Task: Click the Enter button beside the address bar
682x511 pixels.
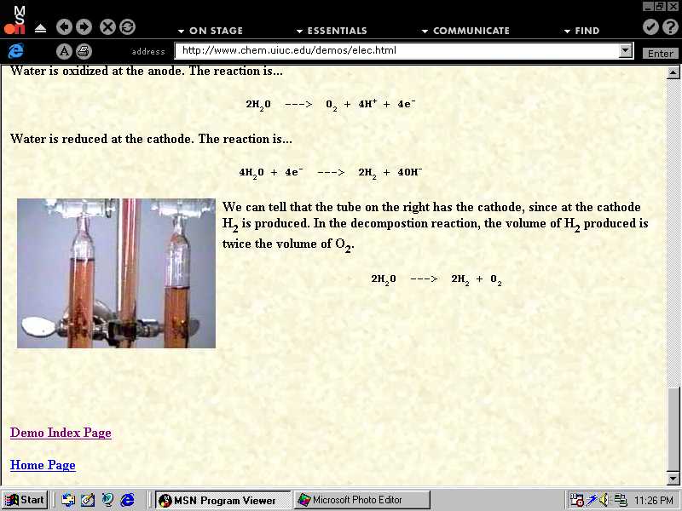Action: click(x=661, y=53)
